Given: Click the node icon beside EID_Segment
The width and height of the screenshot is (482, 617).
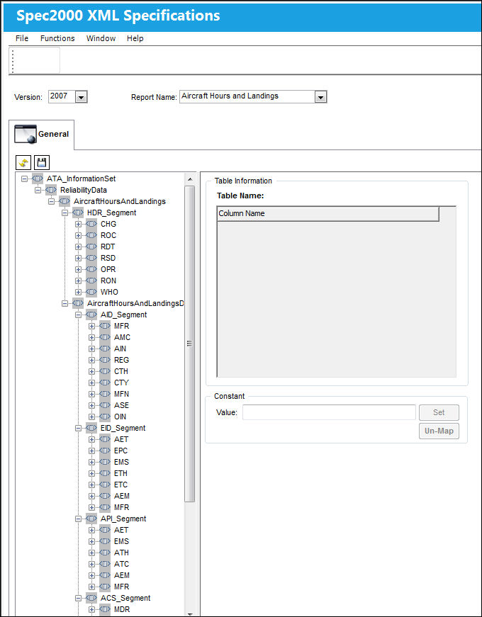Looking at the screenshot, I should click(x=91, y=428).
